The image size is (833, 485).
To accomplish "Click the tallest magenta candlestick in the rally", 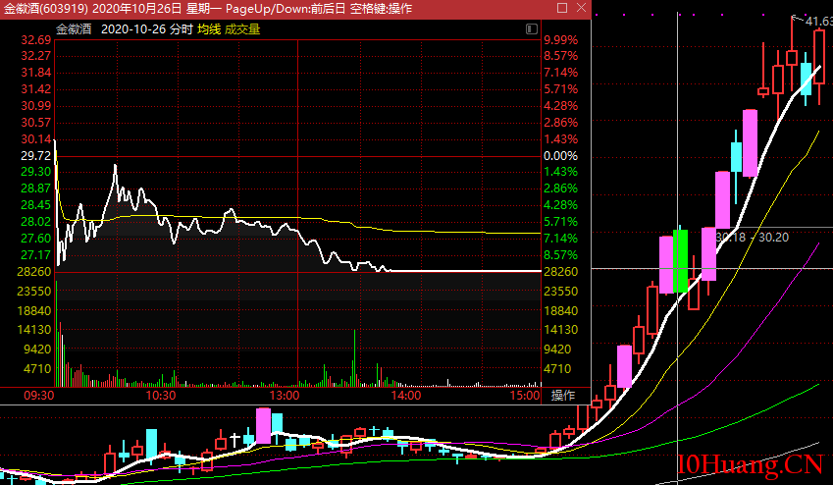I will 750,142.
